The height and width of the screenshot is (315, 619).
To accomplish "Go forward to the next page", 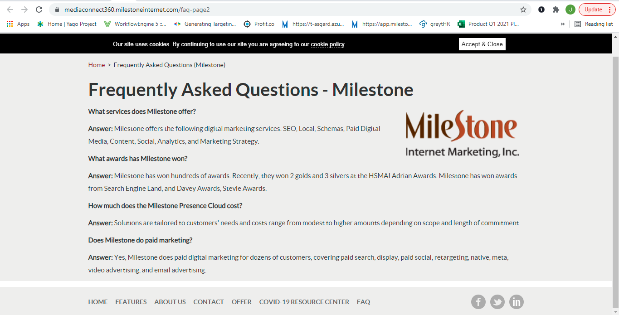I will coord(24,10).
